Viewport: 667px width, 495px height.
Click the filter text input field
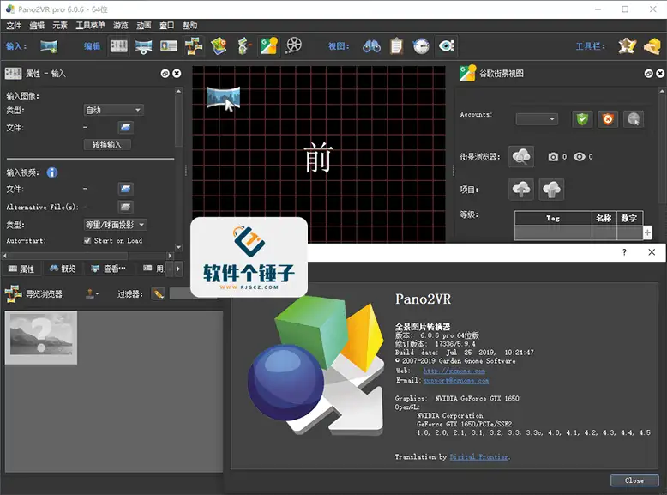point(195,293)
